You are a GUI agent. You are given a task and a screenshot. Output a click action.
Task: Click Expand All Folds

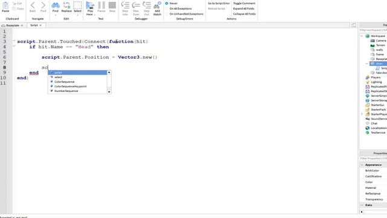coord(244,8)
